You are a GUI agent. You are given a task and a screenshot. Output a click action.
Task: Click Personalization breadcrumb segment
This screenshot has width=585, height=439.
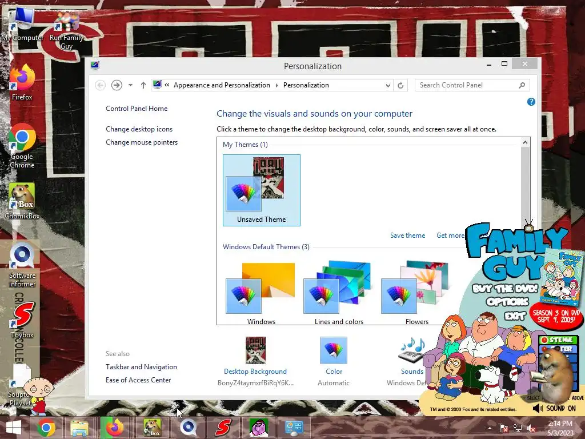click(306, 85)
